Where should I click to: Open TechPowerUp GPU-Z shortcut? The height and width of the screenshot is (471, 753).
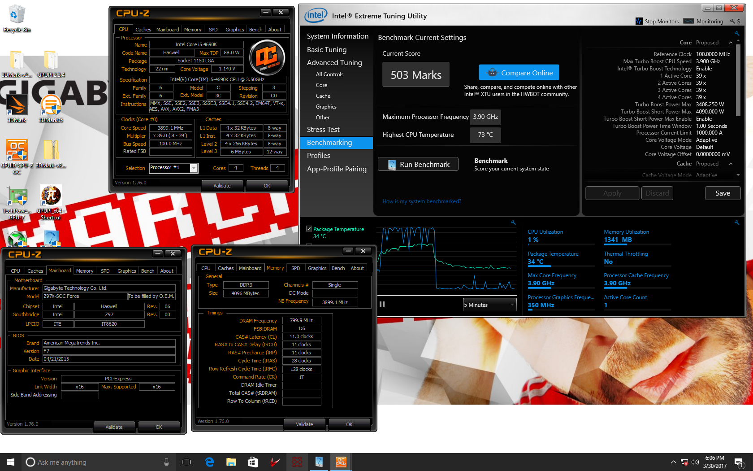pos(17,203)
